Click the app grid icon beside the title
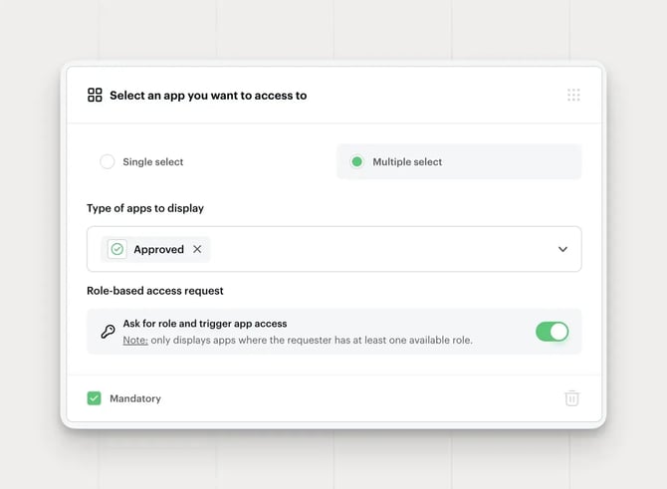This screenshot has width=667, height=489. tap(95, 95)
